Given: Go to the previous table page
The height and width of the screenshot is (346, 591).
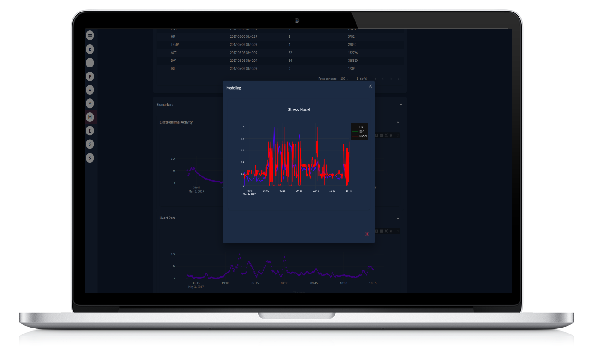Looking at the screenshot, I should point(383,79).
